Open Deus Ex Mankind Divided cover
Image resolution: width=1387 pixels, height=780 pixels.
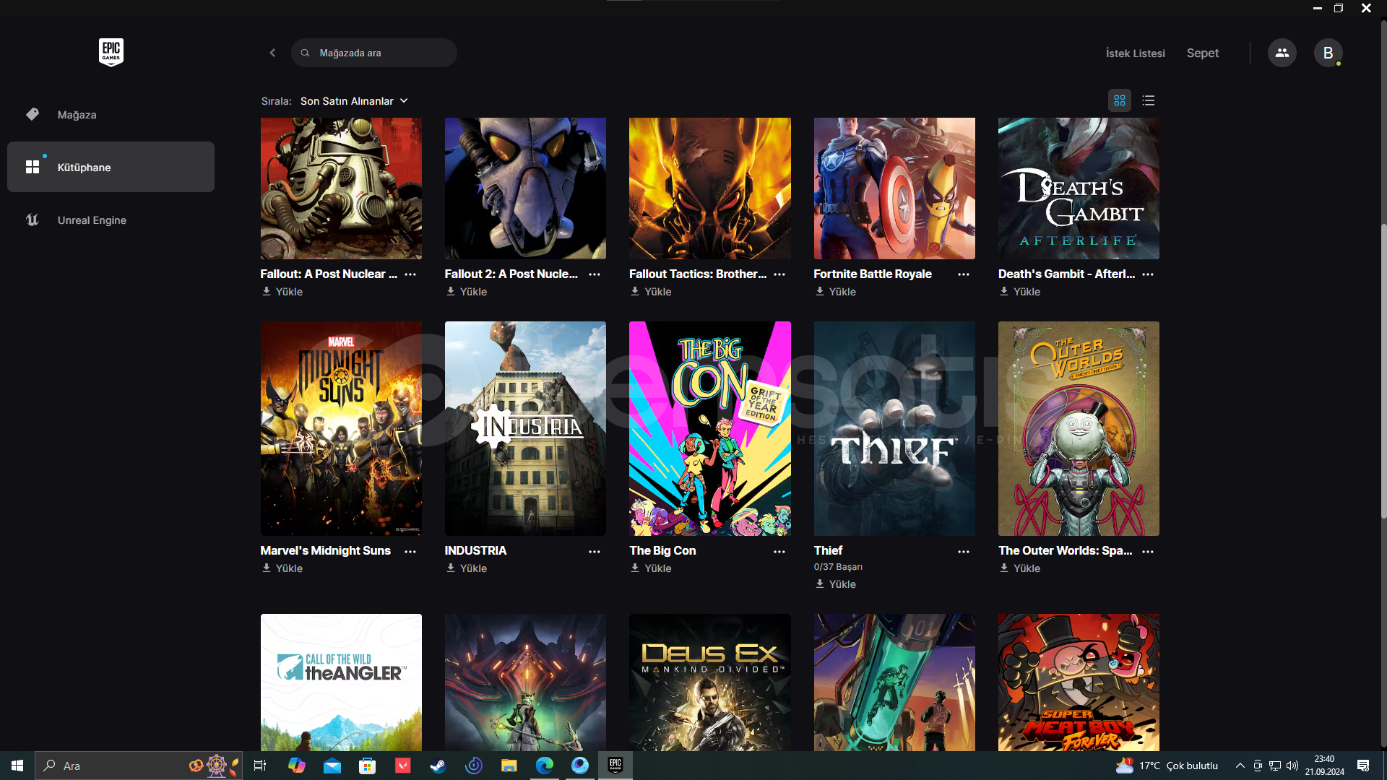pos(710,682)
